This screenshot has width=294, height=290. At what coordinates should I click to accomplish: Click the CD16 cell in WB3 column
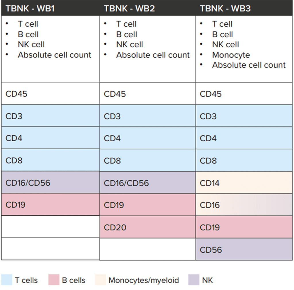coord(244,205)
